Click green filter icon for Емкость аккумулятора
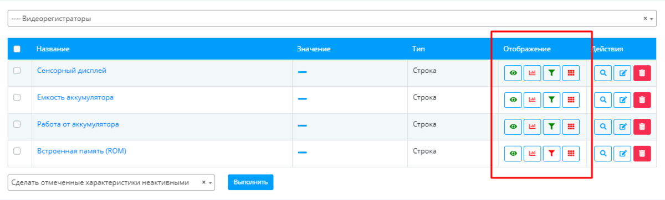665x200 pixels. [551, 100]
